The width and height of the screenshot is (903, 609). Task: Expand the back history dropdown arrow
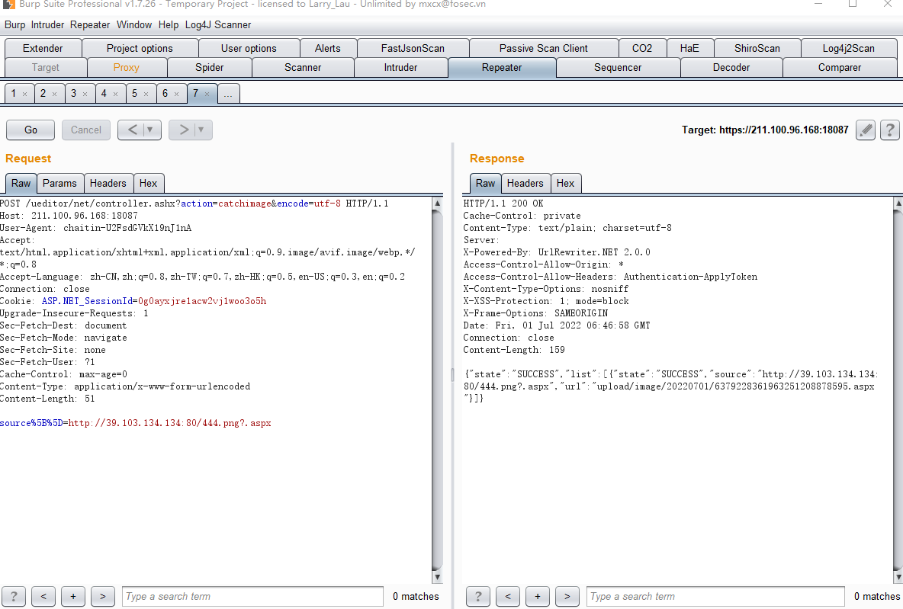pyautogui.click(x=150, y=130)
